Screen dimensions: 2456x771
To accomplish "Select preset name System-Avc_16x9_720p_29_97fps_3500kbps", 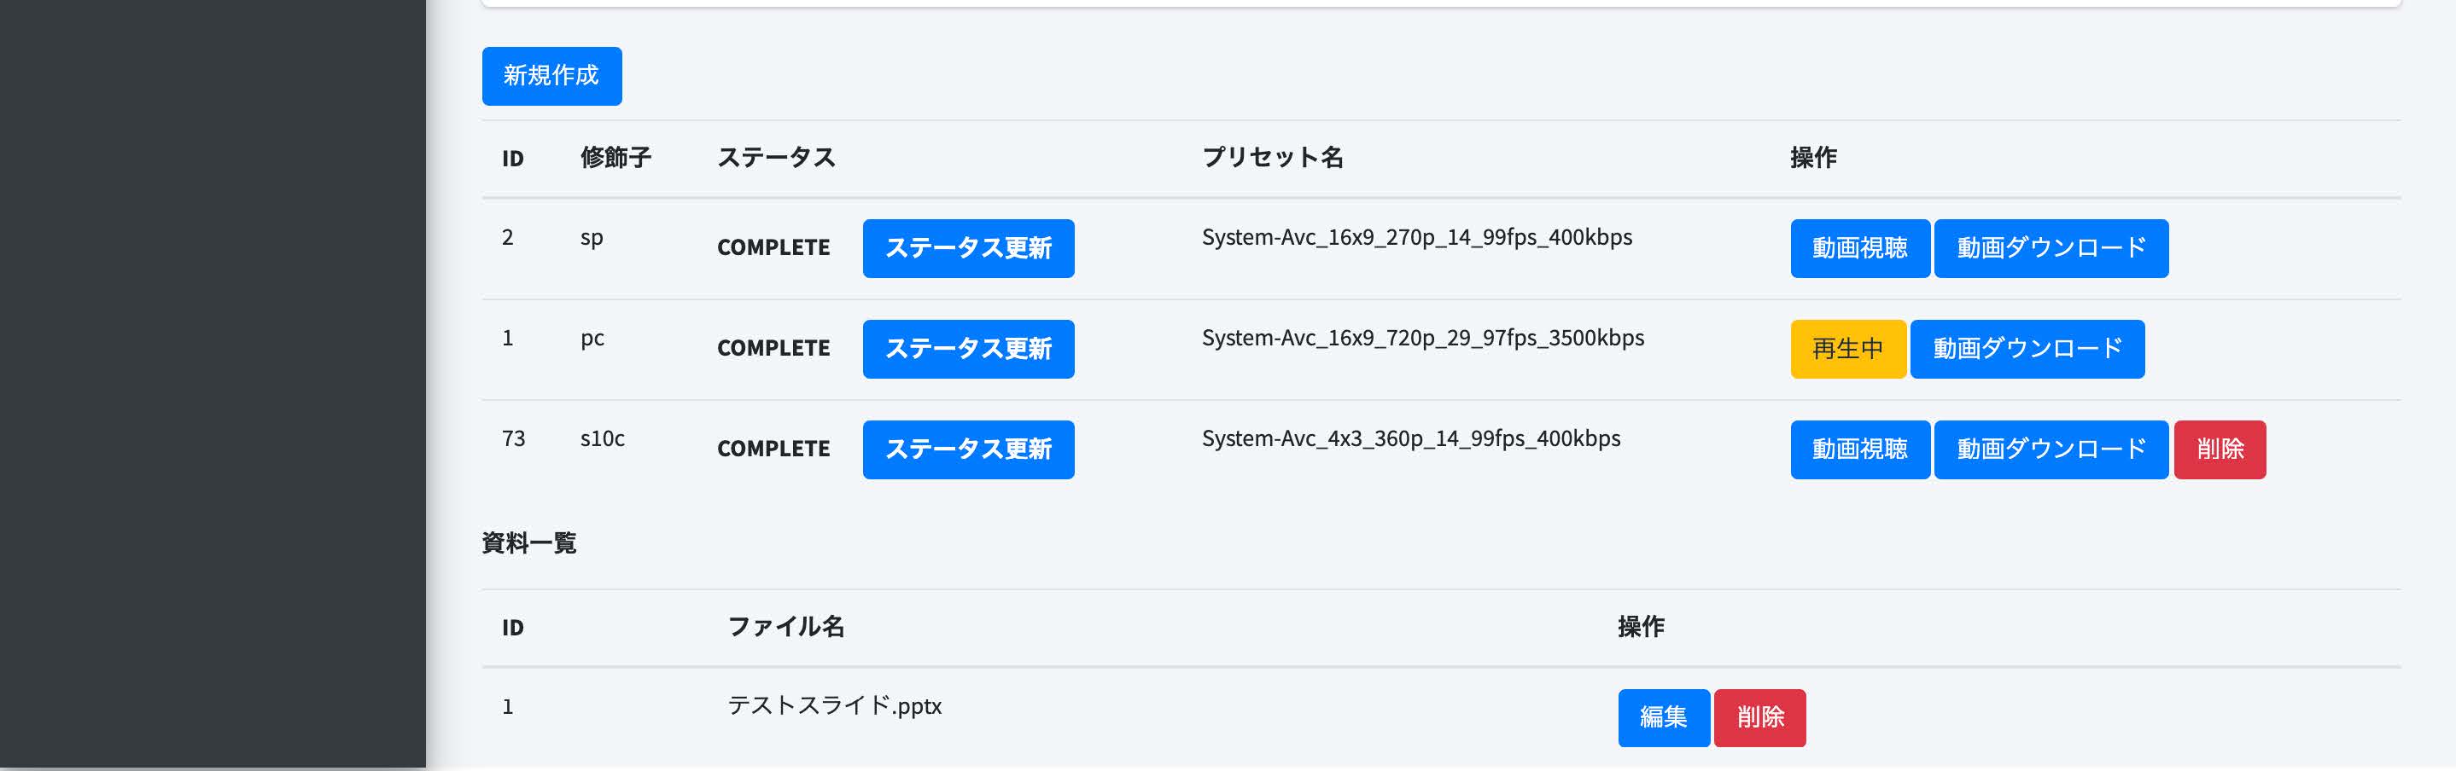I will click(x=1422, y=339).
